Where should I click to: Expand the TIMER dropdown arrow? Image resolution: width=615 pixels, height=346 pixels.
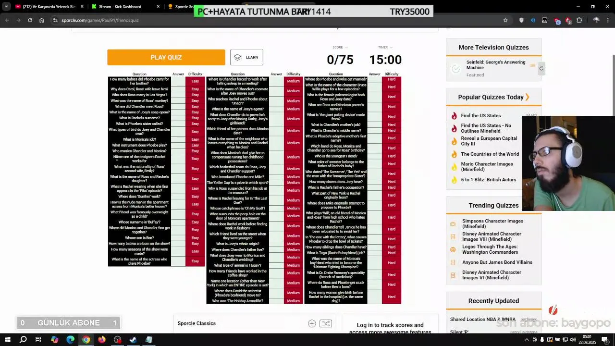tap(391, 47)
